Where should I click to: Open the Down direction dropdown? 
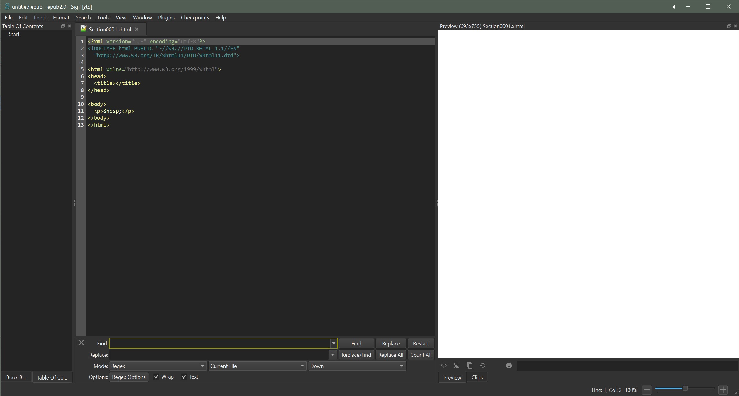click(x=356, y=366)
